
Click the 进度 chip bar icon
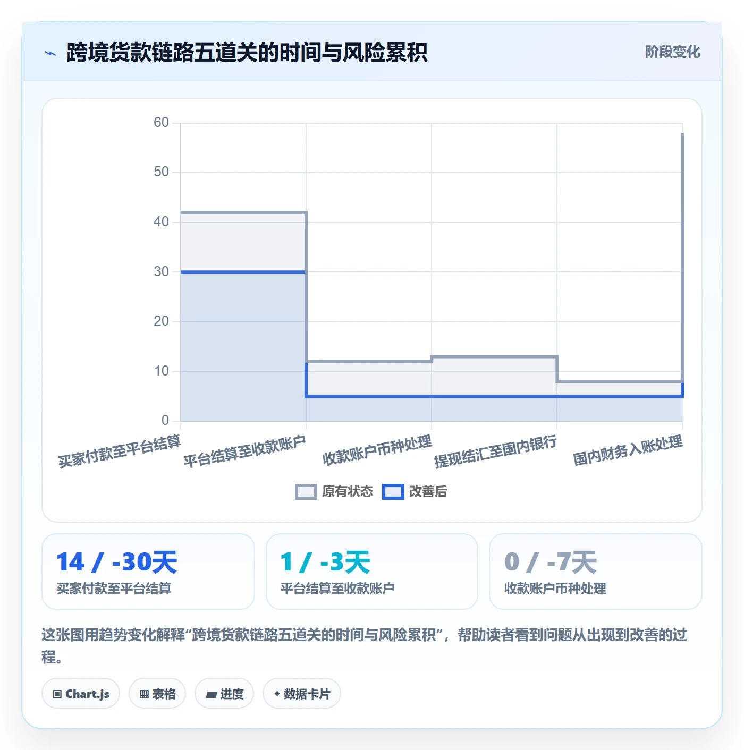coord(212,694)
